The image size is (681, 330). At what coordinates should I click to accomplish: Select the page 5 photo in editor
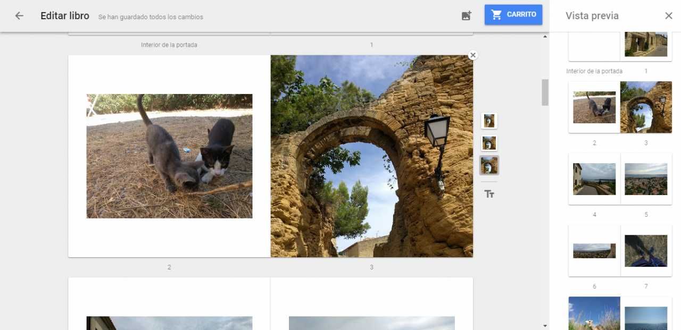point(371,323)
